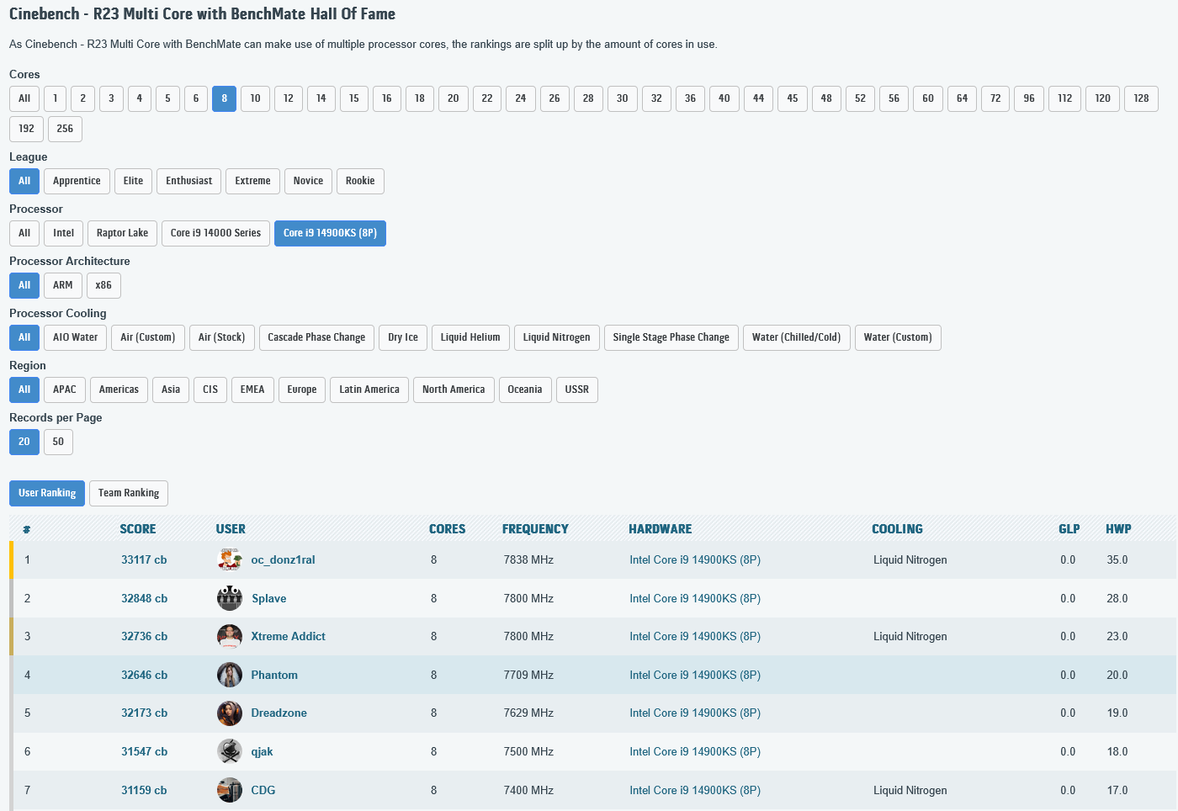
Task: Open the 33117 cb score entry
Action: point(144,559)
